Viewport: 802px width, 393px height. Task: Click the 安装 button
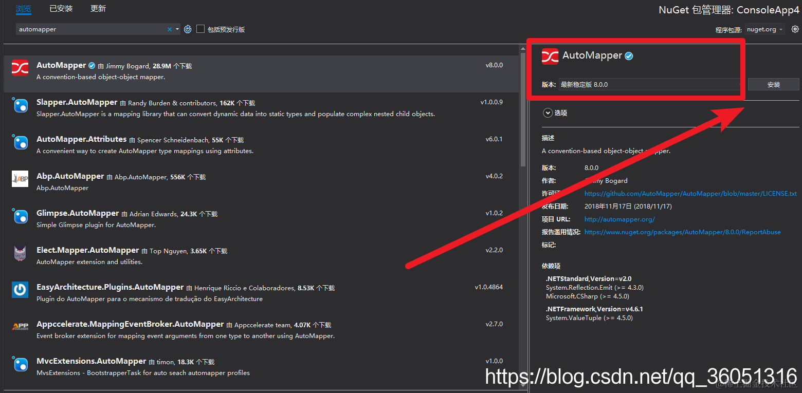[773, 84]
